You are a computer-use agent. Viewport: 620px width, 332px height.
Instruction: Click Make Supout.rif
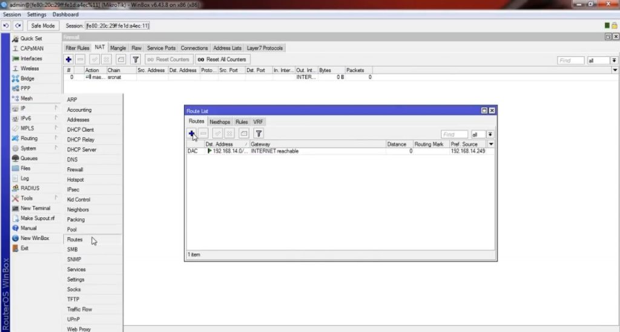pos(37,218)
